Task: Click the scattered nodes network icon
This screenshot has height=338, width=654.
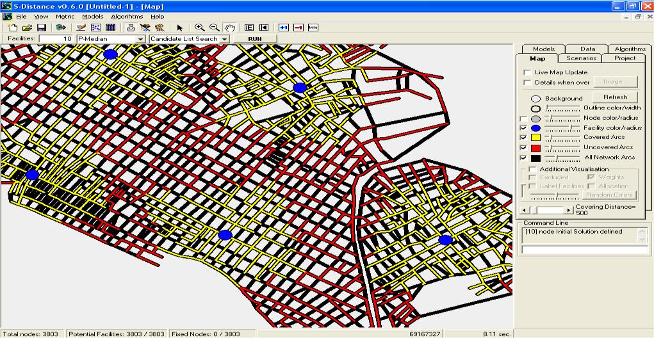Action: (x=96, y=28)
